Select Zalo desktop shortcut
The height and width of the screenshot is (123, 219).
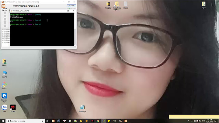pyautogui.click(x=4, y=108)
